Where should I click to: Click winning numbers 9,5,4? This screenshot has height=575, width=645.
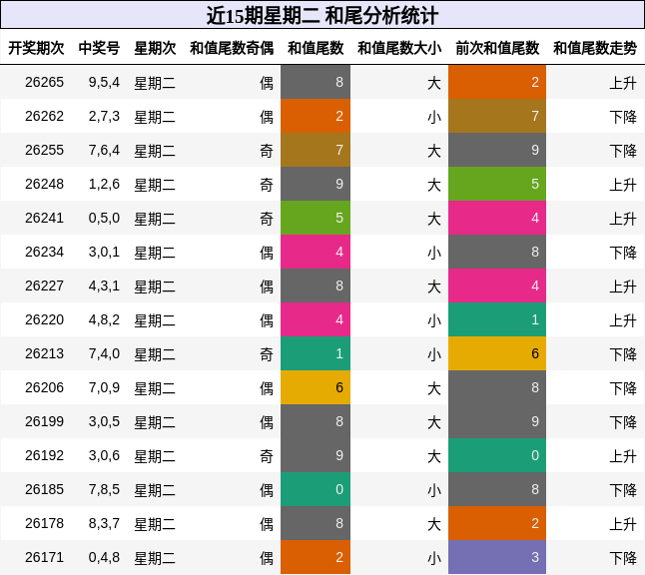[x=104, y=82]
